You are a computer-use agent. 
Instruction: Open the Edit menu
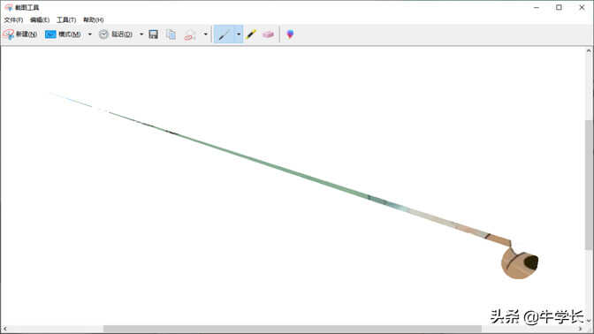(x=40, y=19)
